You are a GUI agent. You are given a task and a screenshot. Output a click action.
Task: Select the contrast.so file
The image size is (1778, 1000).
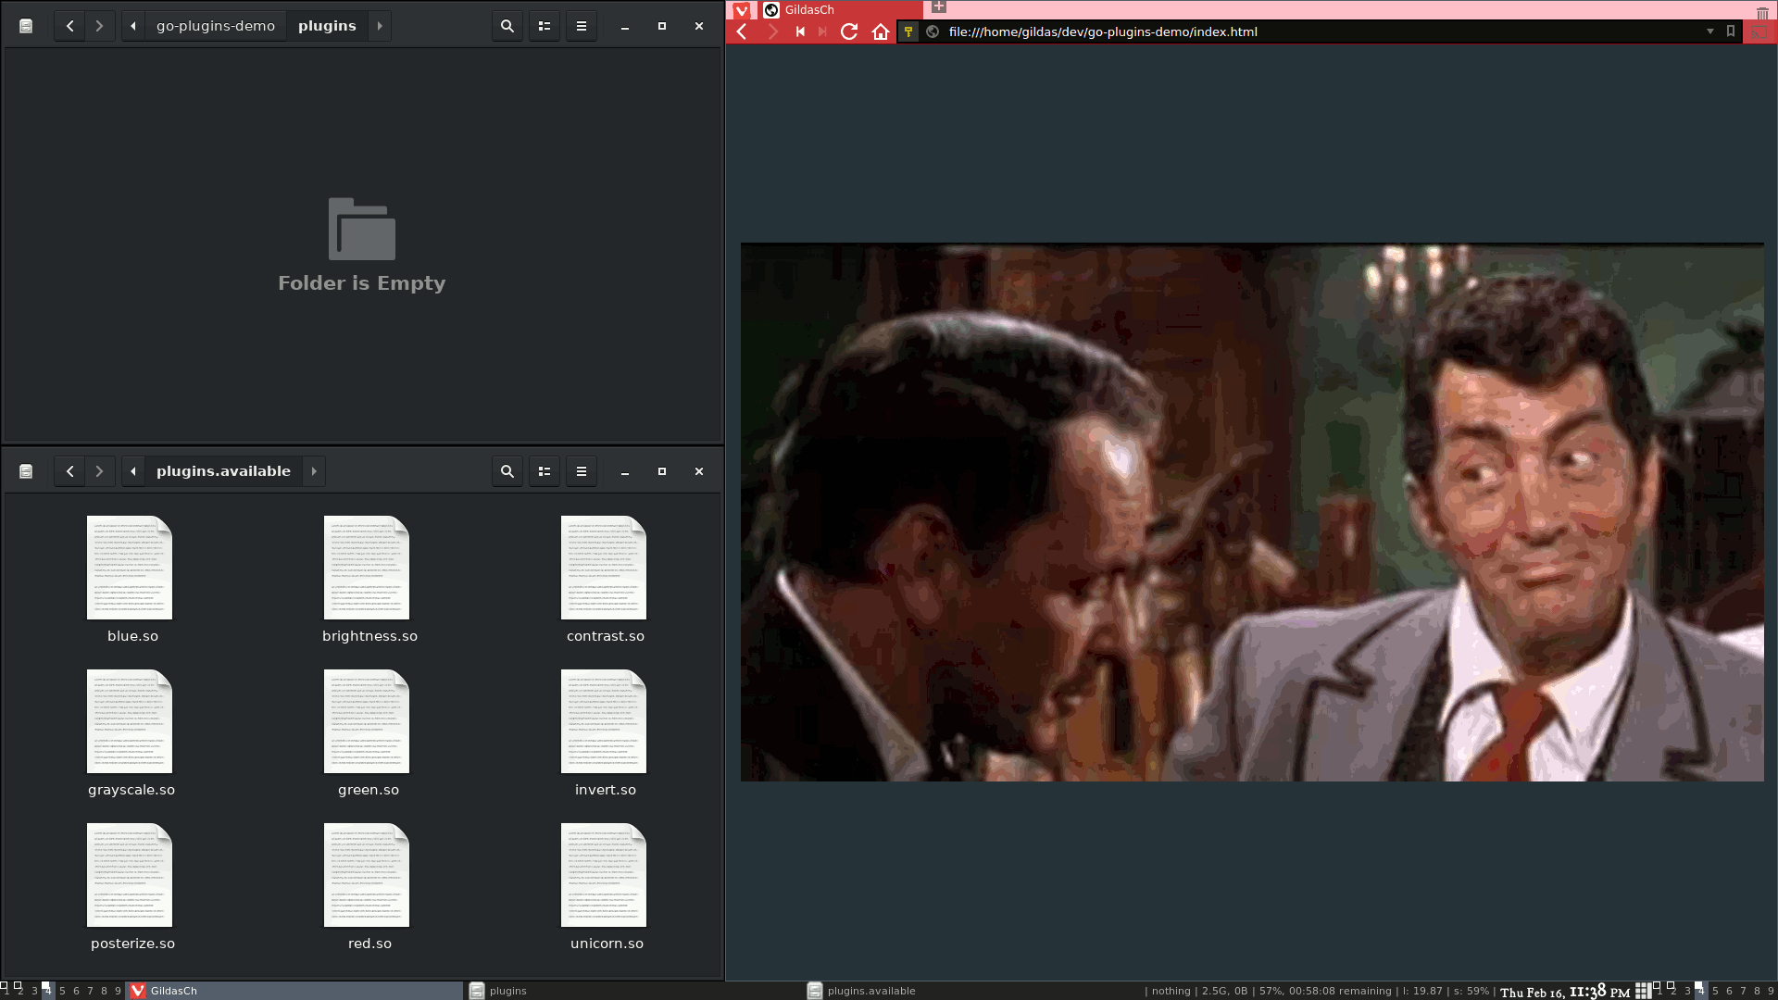605,579
